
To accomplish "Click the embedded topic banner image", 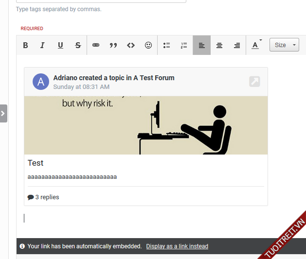I will 146,125.
